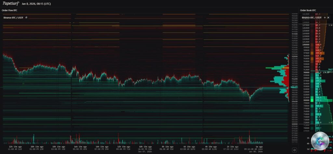Click the TapeSurf logo
The height and width of the screenshot is (154, 333).
coord(11,3)
